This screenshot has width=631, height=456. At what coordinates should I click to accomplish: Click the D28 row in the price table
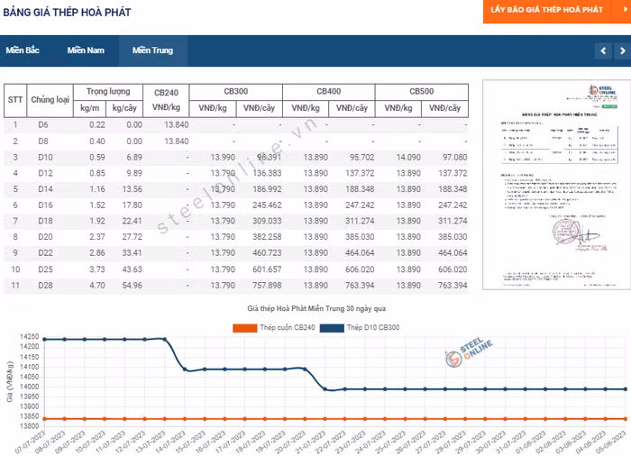43,285
